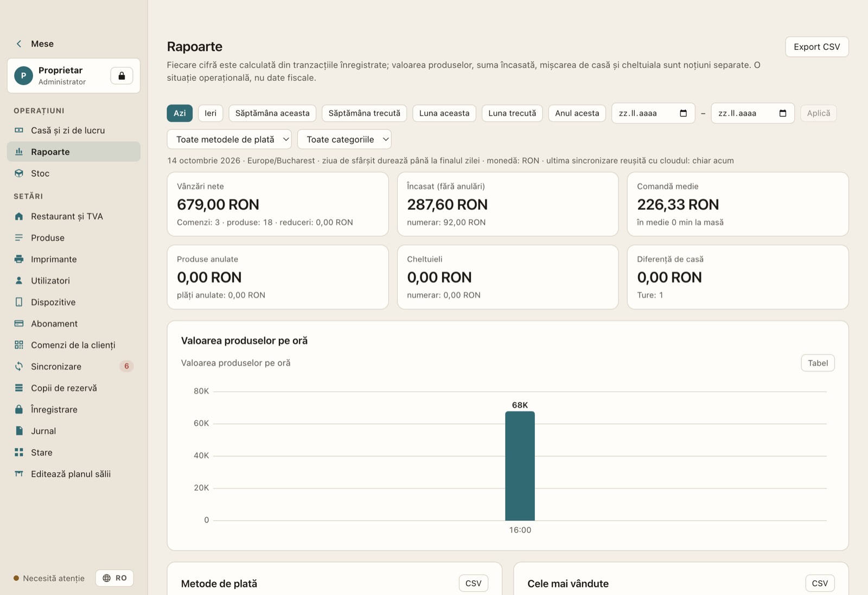The width and height of the screenshot is (868, 595).
Task: Click the calendar icon in the end date field
Action: 782,113
